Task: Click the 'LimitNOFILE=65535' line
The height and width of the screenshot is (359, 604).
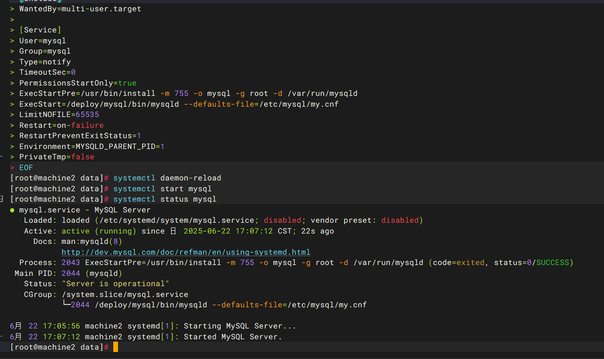Action: (x=59, y=115)
